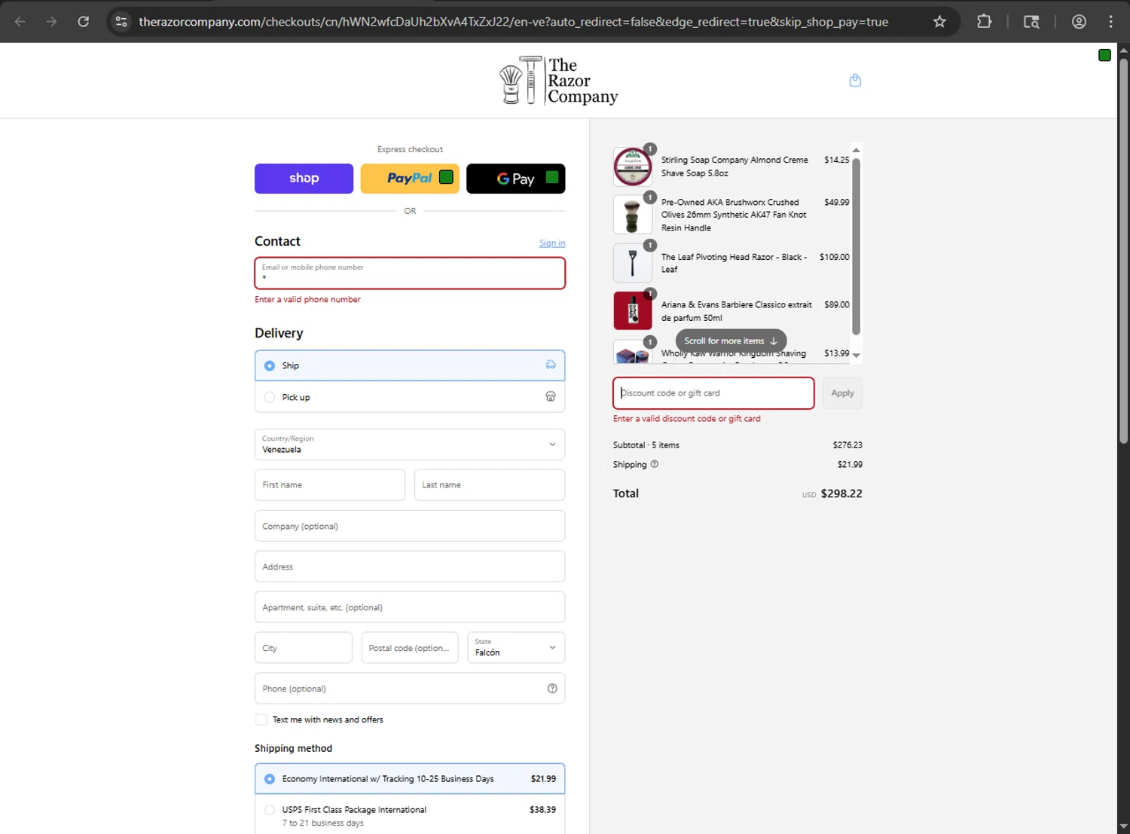Bookmark this page with the star icon
The height and width of the screenshot is (834, 1130).
point(939,22)
